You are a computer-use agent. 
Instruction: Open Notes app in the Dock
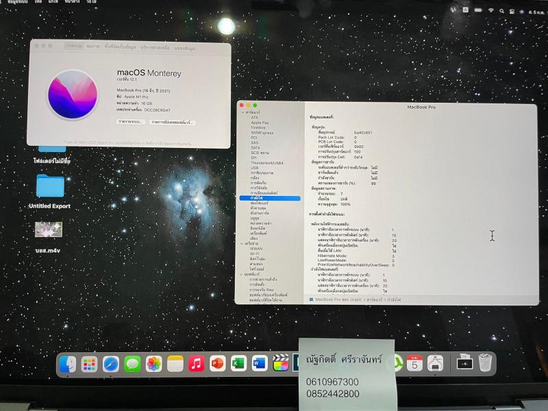pyautogui.click(x=175, y=364)
